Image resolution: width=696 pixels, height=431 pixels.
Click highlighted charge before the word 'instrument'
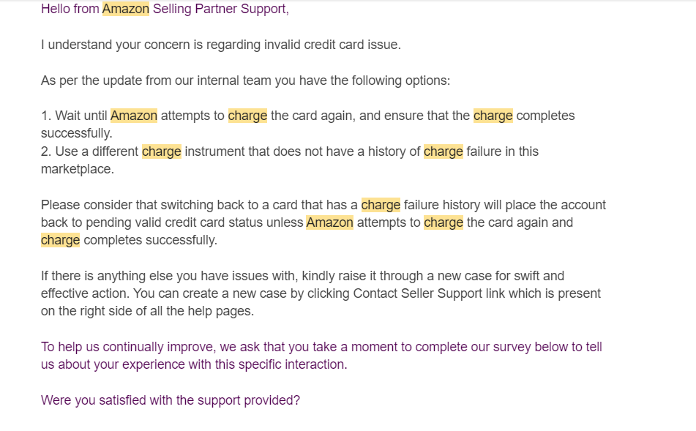tap(162, 151)
